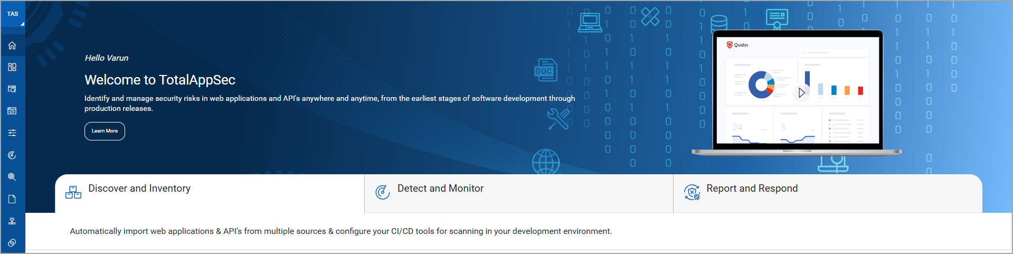Click the Welcome to TotalAppSec heading

coord(160,80)
